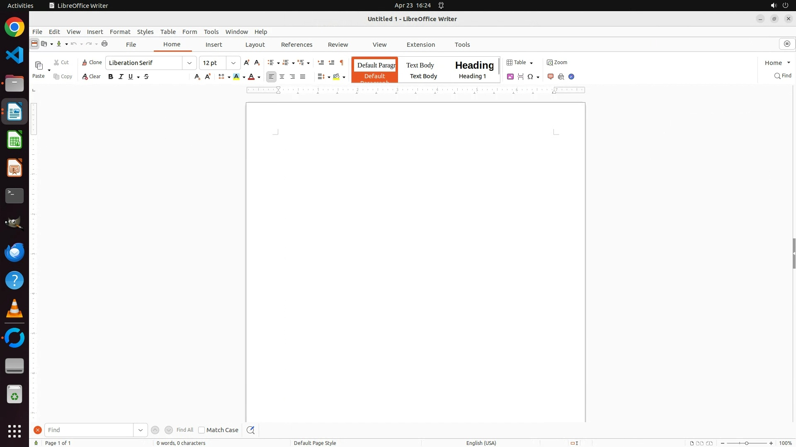
Task: Insert a comment using the speech bubble icon
Action: (551, 77)
